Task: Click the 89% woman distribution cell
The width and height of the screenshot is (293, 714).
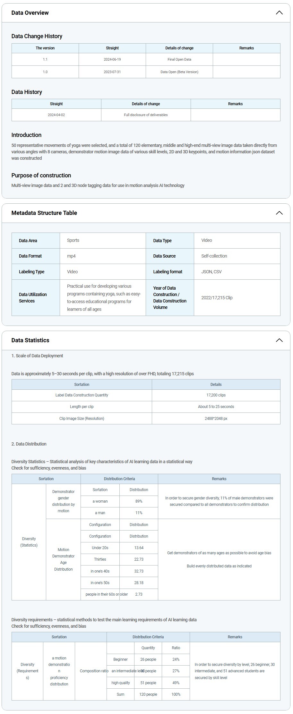Action: [139, 501]
